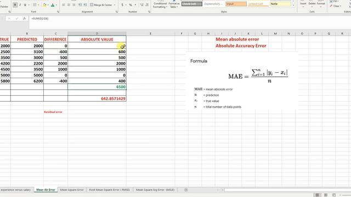Open Number format dialog launcher

click(x=149, y=11)
